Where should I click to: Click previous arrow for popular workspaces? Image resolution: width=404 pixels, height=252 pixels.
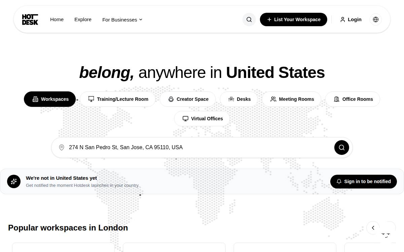[373, 228]
